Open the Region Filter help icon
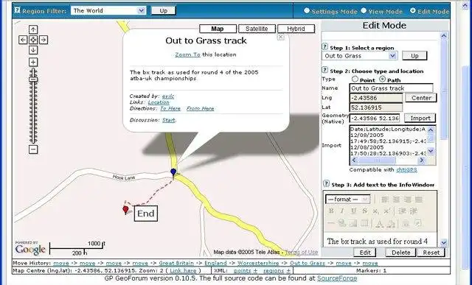 point(17,10)
